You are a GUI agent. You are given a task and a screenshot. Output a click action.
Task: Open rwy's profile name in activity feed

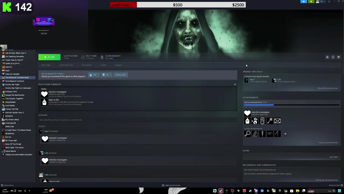tap(47, 131)
